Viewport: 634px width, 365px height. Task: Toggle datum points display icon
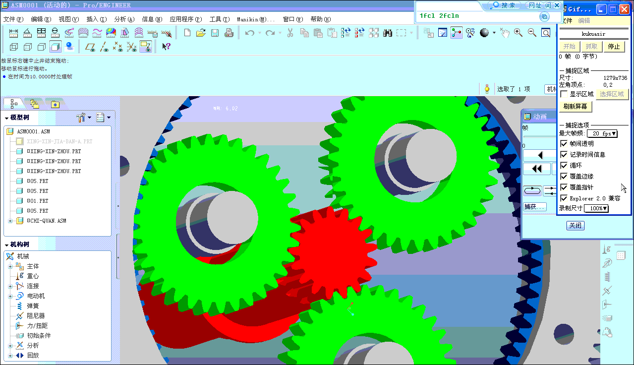(118, 47)
